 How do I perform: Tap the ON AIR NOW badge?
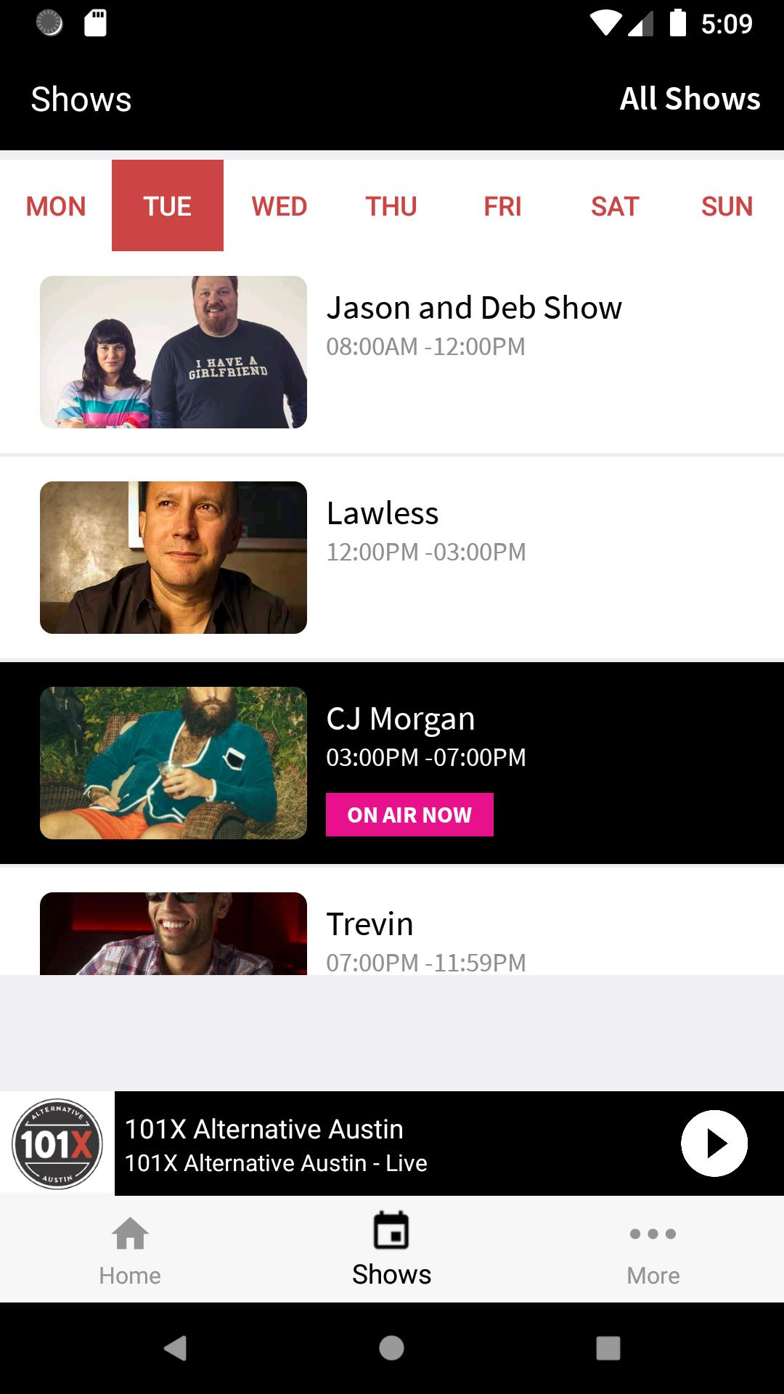pyautogui.click(x=409, y=815)
